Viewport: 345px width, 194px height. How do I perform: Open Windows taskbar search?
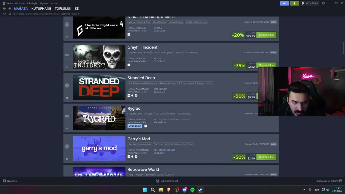(x=153, y=190)
